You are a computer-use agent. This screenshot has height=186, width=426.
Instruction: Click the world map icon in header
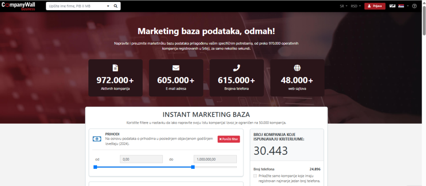tap(392, 6)
